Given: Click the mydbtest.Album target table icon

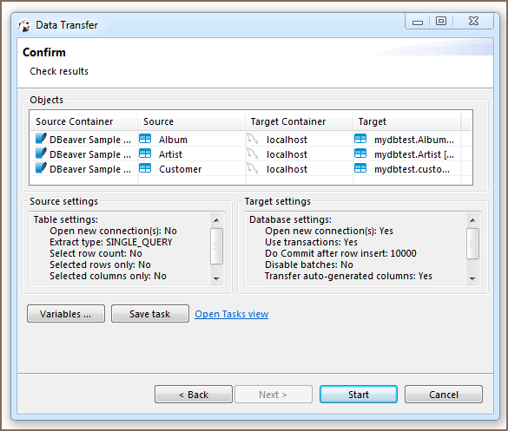Looking at the screenshot, I should coord(360,139).
